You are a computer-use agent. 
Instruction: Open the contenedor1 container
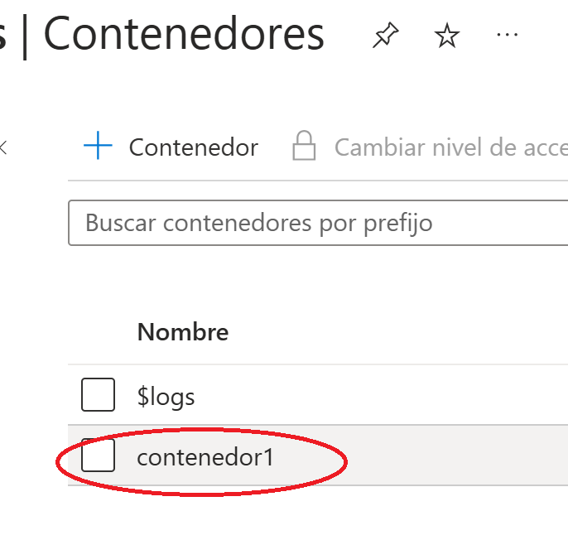(x=205, y=456)
